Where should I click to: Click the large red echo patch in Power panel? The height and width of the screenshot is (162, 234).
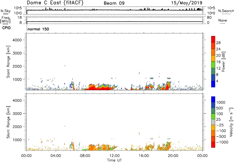[x=99, y=88]
